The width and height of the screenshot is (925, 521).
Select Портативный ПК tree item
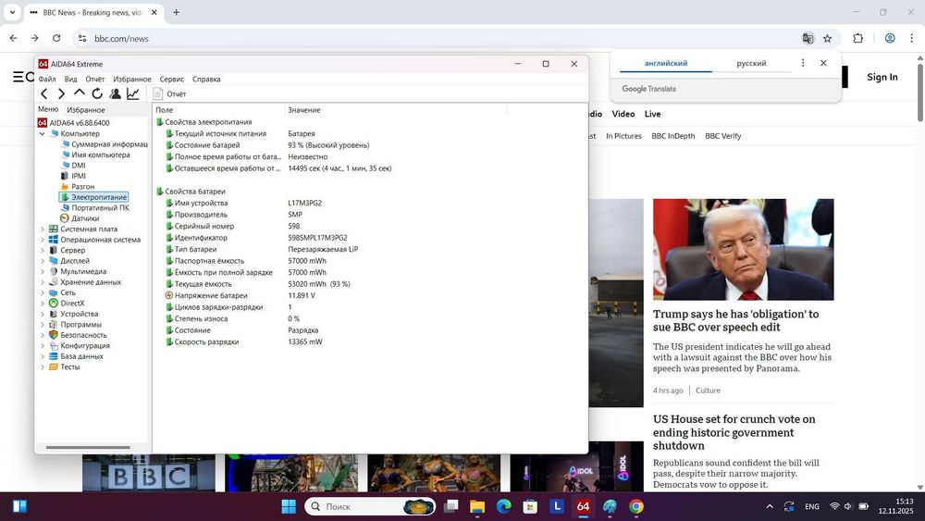pos(94,207)
